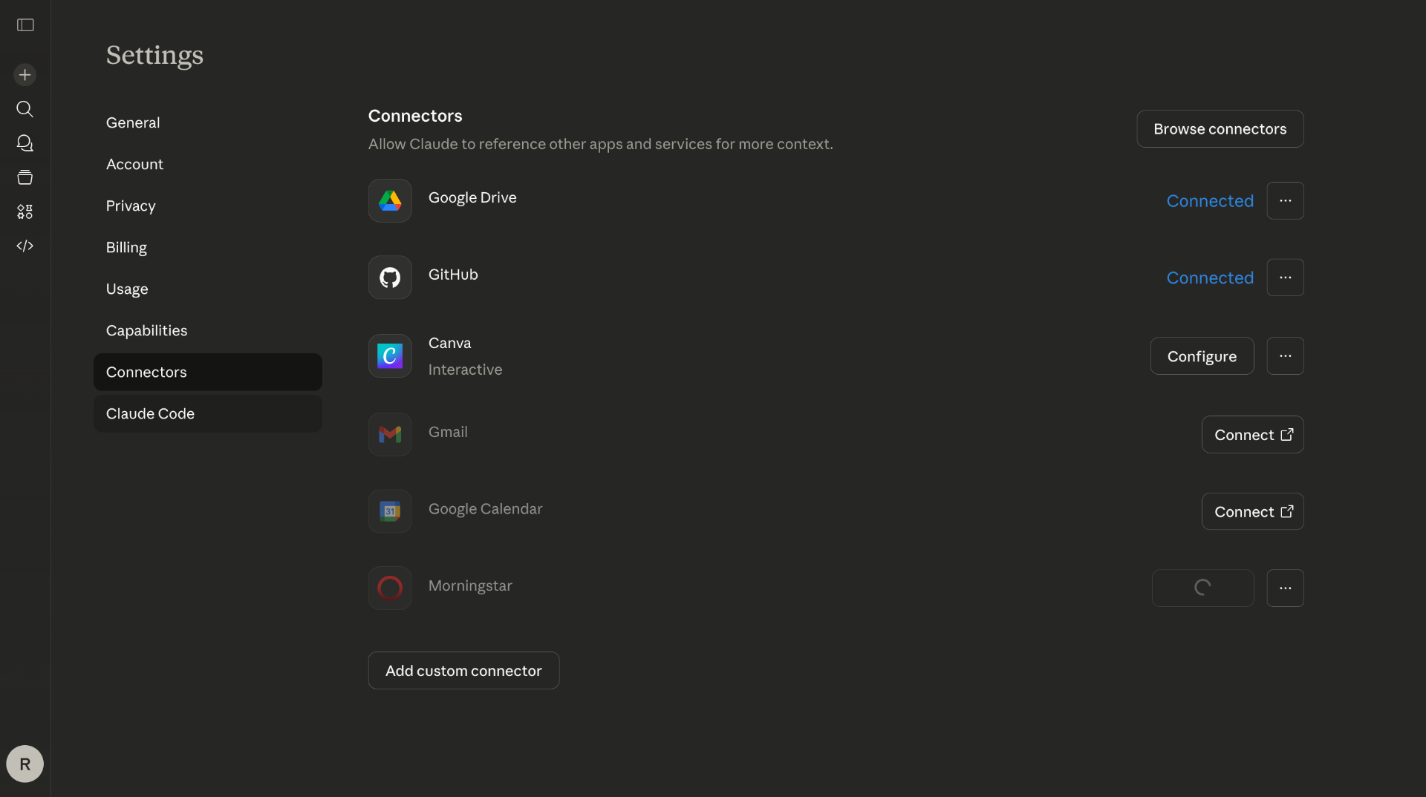Click the Gmail logo icon
Image resolution: width=1426 pixels, height=797 pixels.
coord(390,434)
